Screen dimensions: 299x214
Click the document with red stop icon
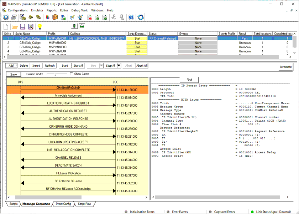pyautogui.click(x=89, y=17)
